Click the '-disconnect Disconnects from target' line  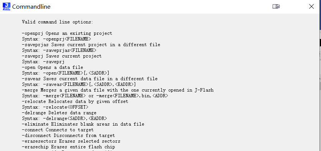(x=68, y=135)
